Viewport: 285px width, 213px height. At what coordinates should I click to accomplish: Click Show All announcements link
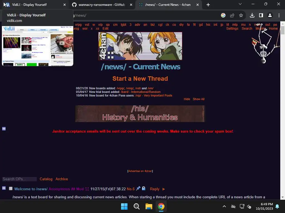(x=198, y=99)
